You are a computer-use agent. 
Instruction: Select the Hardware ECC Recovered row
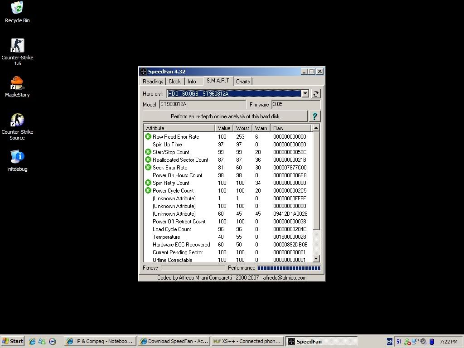click(x=228, y=244)
